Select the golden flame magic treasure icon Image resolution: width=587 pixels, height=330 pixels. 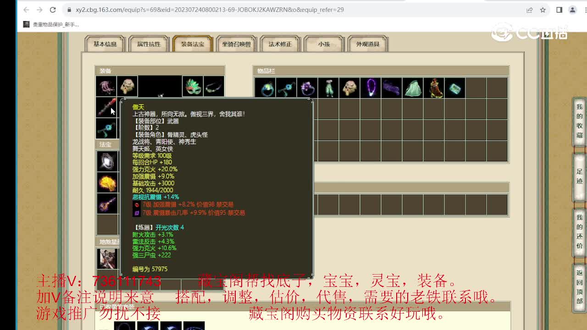pos(107,182)
